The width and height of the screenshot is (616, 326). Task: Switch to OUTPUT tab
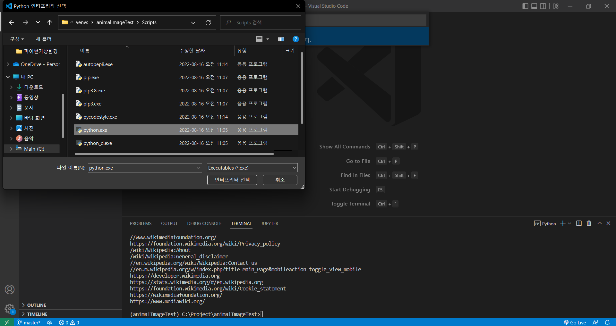click(169, 223)
